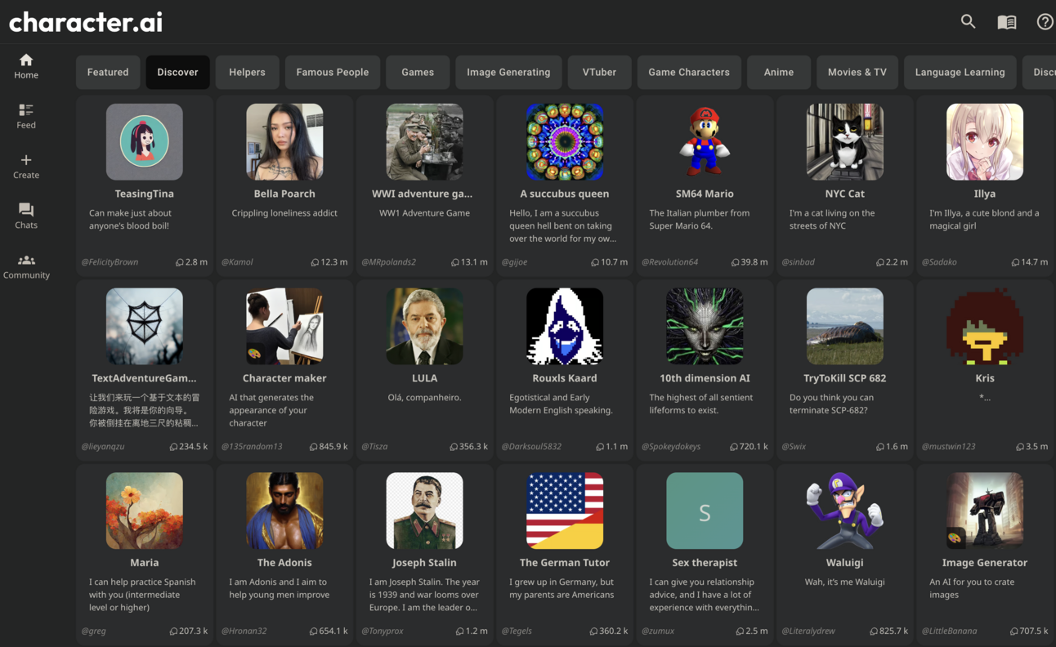The image size is (1056, 647).
Task: Go to Home in sidebar
Action: [x=26, y=66]
